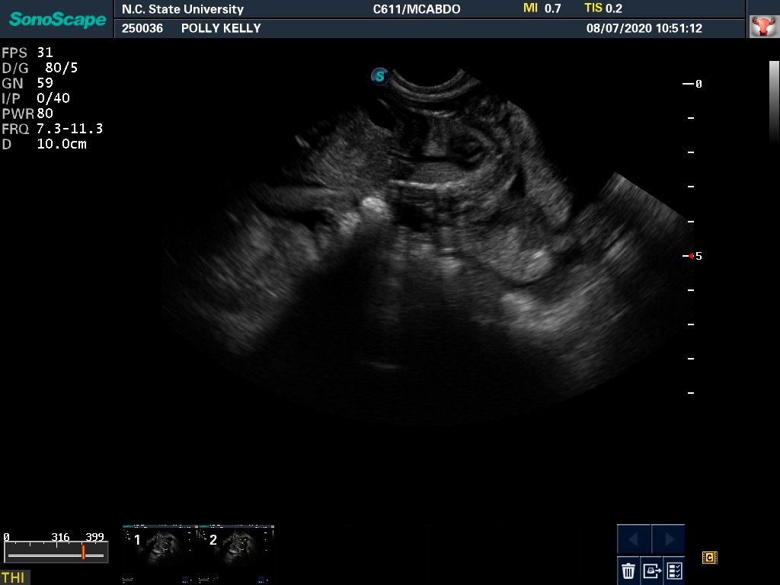Viewport: 780px width, 585px height.
Task: Go to previous image with left arrow
Action: [x=633, y=539]
